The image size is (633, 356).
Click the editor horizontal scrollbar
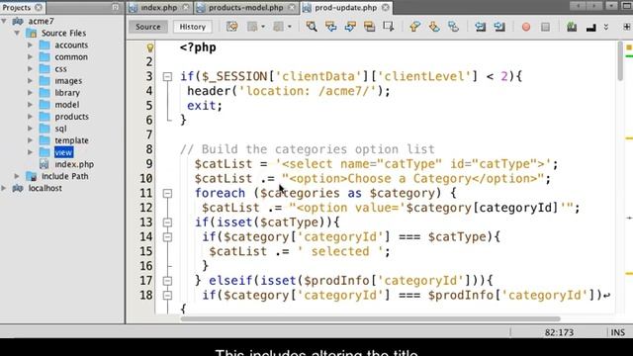click(370, 318)
